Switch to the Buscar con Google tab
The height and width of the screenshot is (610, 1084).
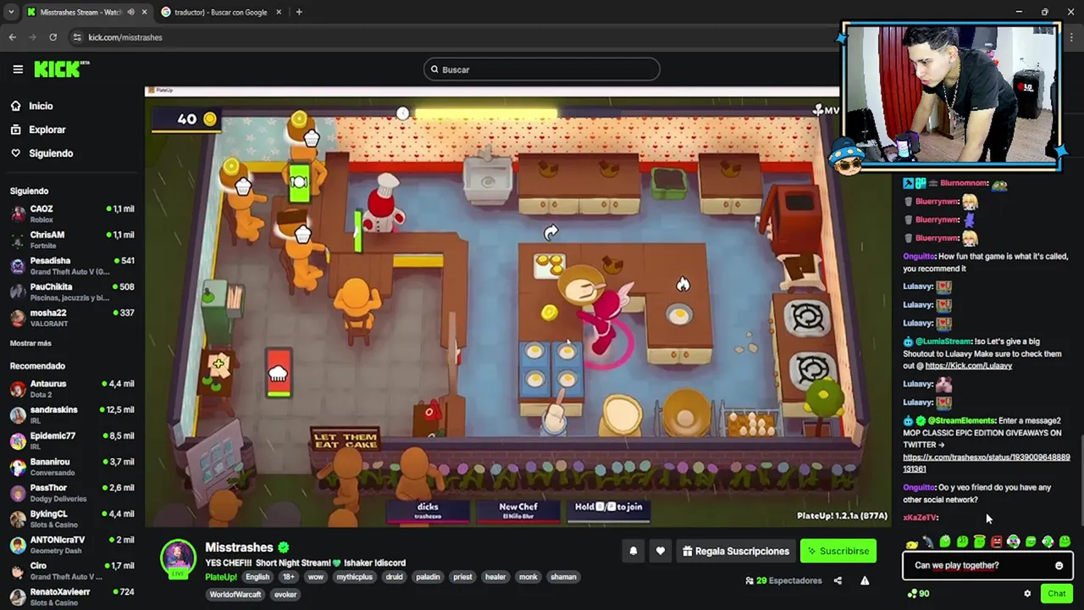pyautogui.click(x=222, y=12)
